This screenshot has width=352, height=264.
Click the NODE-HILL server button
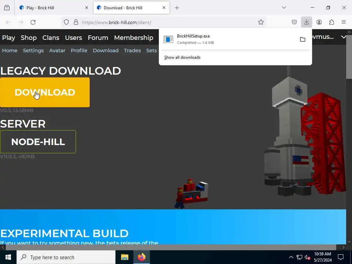click(x=38, y=142)
